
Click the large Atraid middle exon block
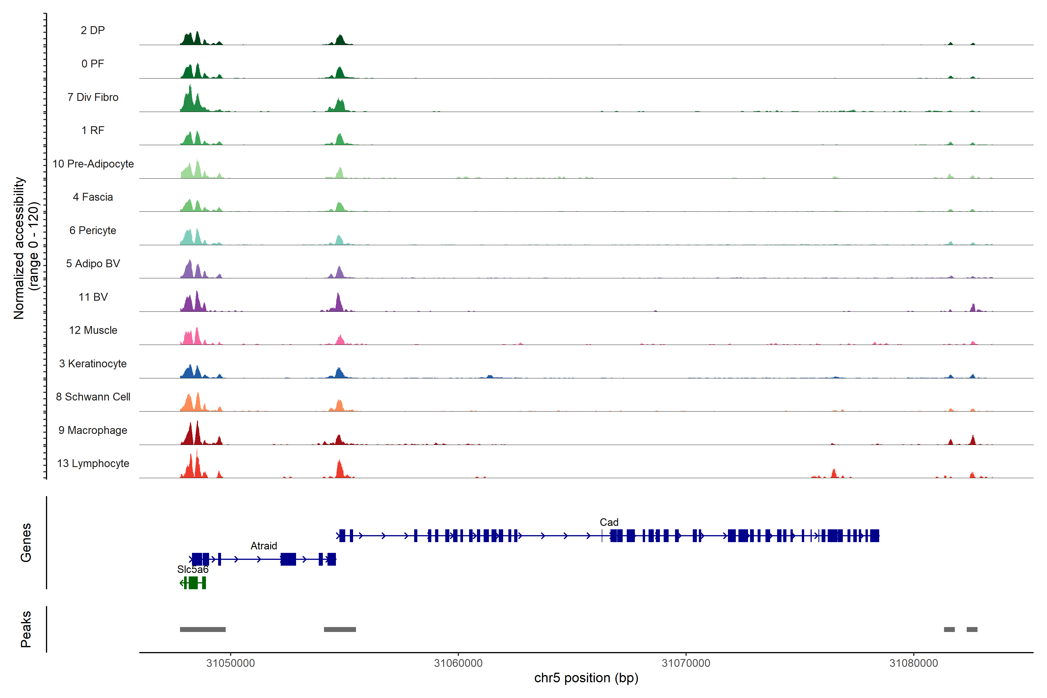point(288,559)
